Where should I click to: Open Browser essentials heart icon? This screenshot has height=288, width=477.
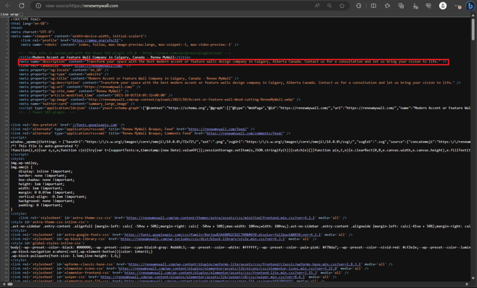click(429, 6)
